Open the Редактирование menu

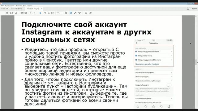click(x=10, y=6)
